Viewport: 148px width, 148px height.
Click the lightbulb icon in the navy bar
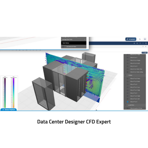[140, 43]
